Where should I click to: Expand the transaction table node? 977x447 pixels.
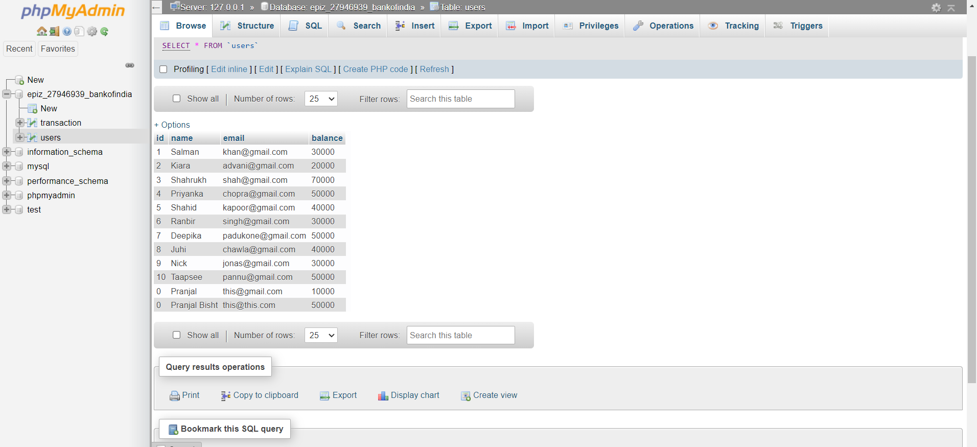[20, 123]
